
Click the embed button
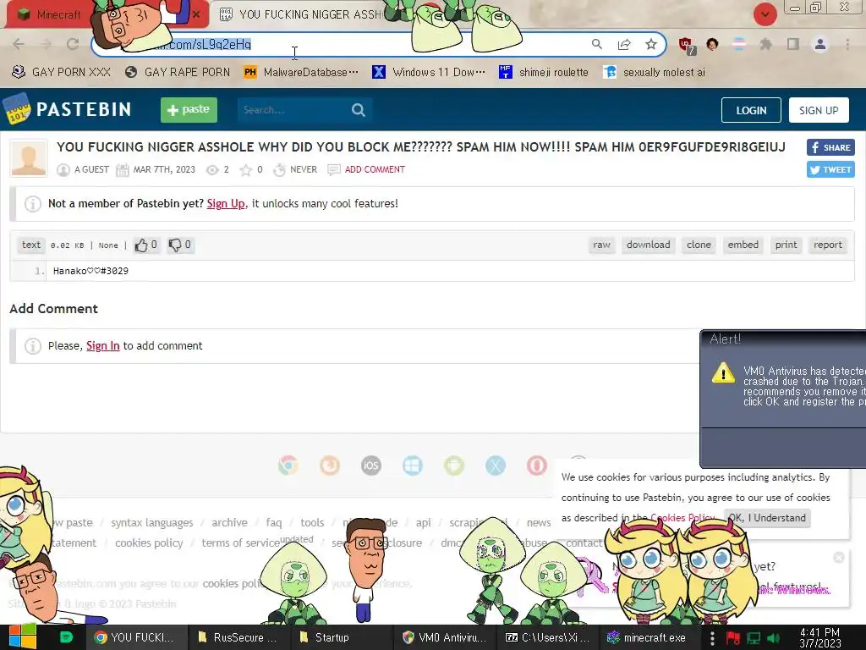tap(743, 245)
